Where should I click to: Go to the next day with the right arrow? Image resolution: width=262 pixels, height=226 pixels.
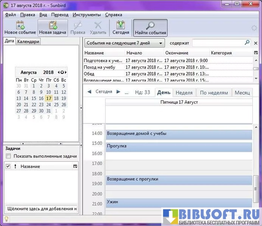point(118,92)
